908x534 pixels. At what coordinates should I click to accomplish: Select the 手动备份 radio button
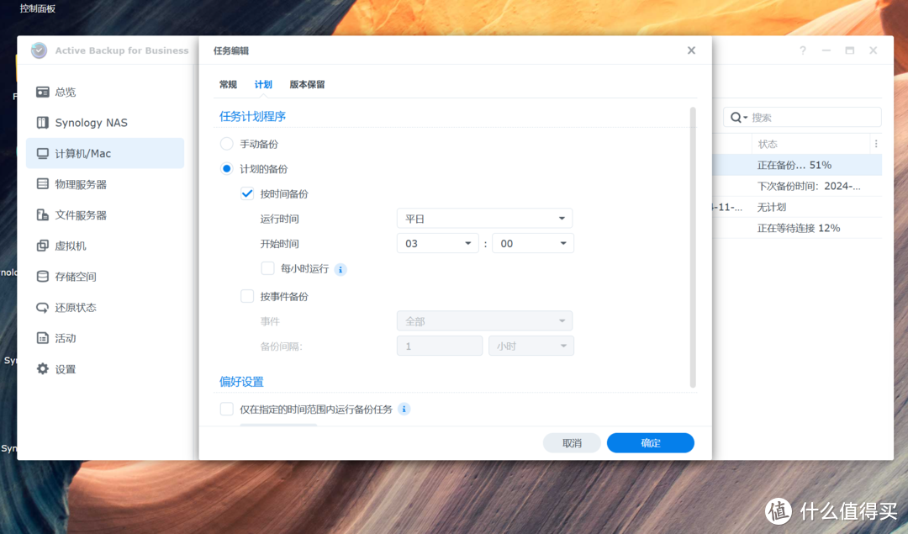click(x=225, y=143)
